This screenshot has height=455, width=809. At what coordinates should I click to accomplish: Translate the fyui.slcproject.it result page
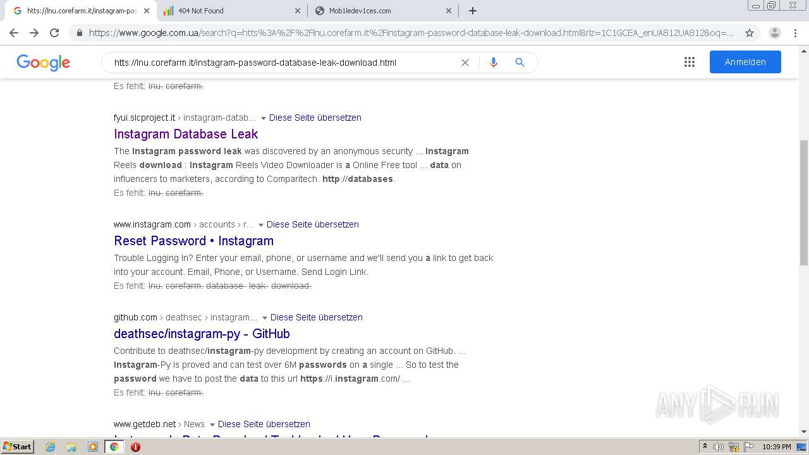(x=315, y=118)
